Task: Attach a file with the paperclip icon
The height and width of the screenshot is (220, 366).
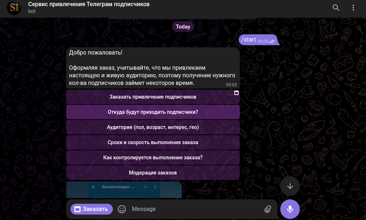Action: [x=268, y=209]
